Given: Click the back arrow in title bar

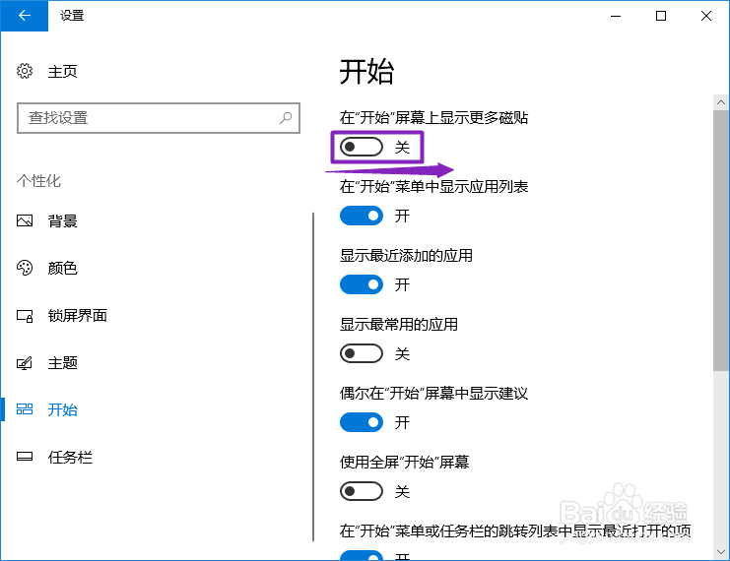Looking at the screenshot, I should [x=25, y=16].
